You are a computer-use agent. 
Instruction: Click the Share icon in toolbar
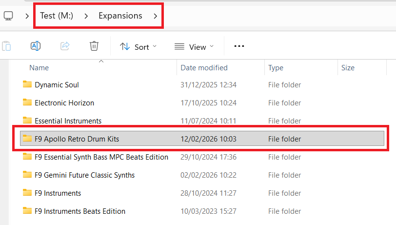click(65, 46)
